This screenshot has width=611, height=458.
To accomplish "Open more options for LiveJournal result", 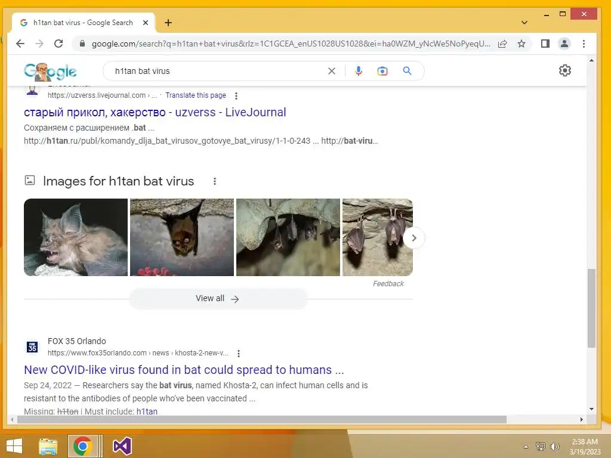I will coord(236,95).
